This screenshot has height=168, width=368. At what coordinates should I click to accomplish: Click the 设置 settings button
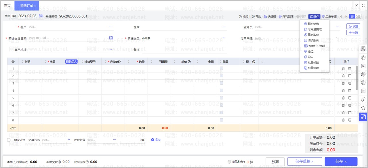coord(353,26)
